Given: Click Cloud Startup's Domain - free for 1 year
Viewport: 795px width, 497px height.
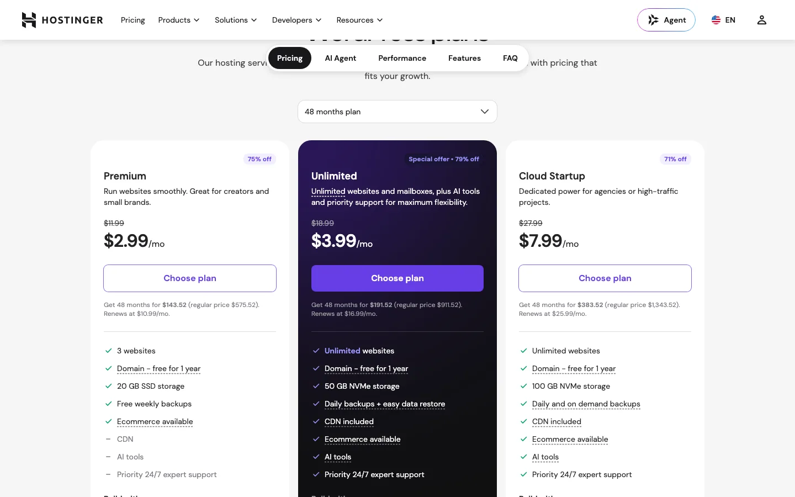Looking at the screenshot, I should pyautogui.click(x=574, y=368).
